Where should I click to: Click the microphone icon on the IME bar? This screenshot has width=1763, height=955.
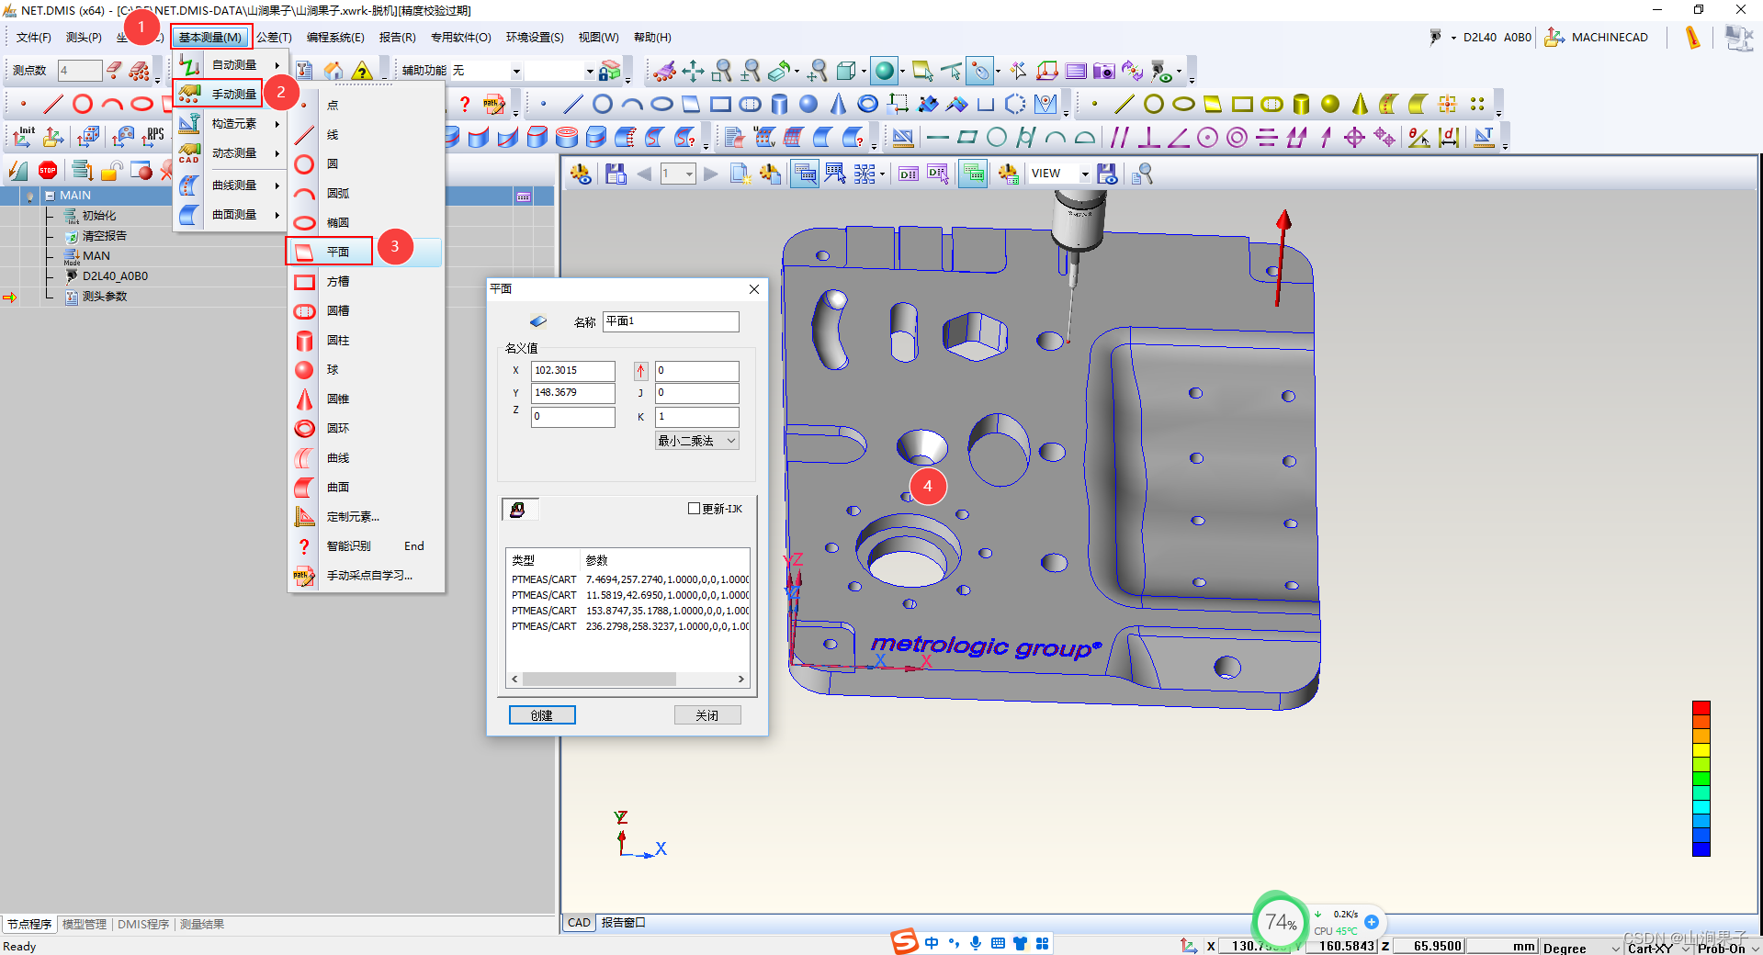975,943
